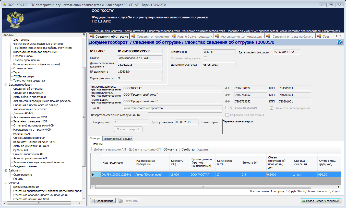346x208 pixels.
Task: Toggle the Отгрузка на экспорт checkbox
Action: point(227,108)
